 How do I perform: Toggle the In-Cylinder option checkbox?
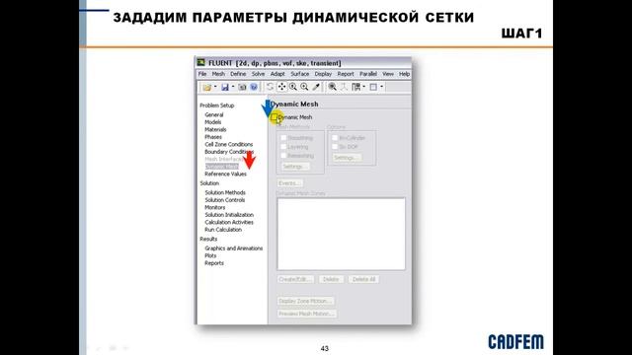point(335,138)
